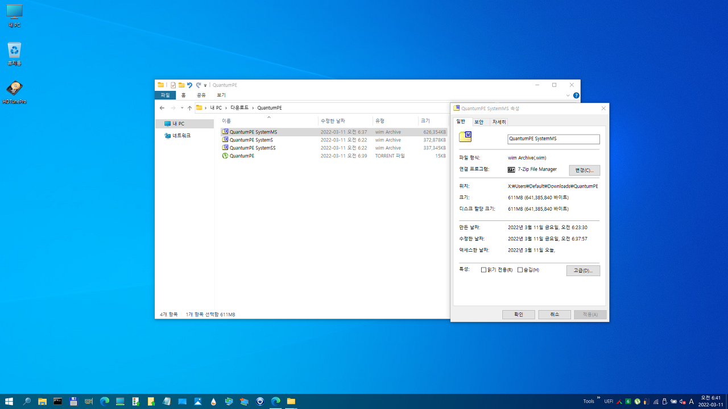728x409 pixels.
Task: Click the green 6 tray icon
Action: (628, 401)
